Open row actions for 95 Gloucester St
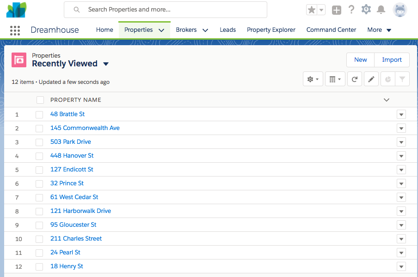Image resolution: width=418 pixels, height=277 pixels. pyautogui.click(x=401, y=225)
